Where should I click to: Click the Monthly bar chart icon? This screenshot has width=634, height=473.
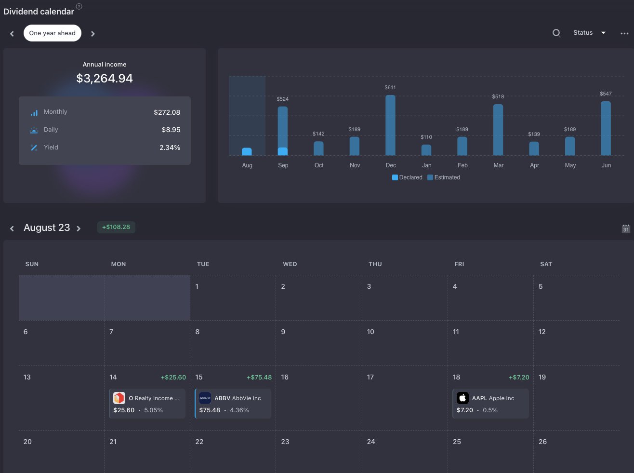pyautogui.click(x=34, y=112)
